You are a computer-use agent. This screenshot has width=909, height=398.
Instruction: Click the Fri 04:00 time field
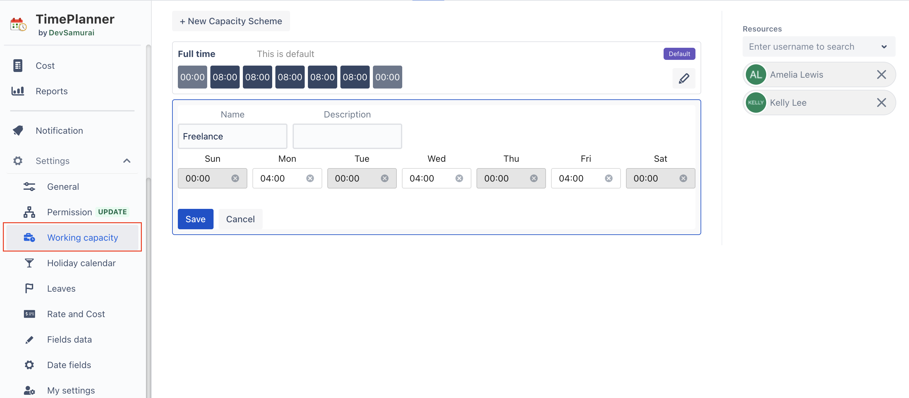(x=586, y=178)
